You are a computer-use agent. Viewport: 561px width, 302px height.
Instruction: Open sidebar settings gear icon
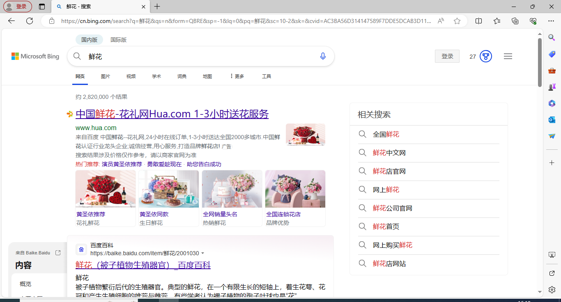point(552,289)
